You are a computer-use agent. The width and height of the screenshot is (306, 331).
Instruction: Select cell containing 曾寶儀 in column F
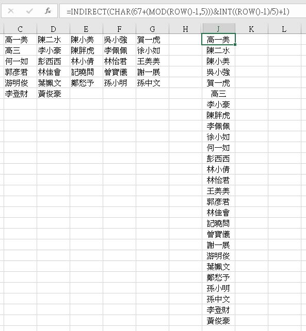[x=119, y=72]
